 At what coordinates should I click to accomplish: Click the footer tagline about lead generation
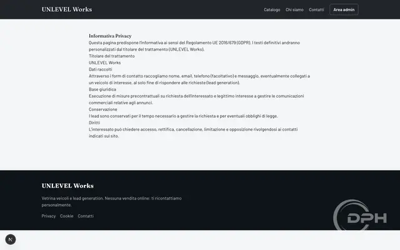point(111,201)
